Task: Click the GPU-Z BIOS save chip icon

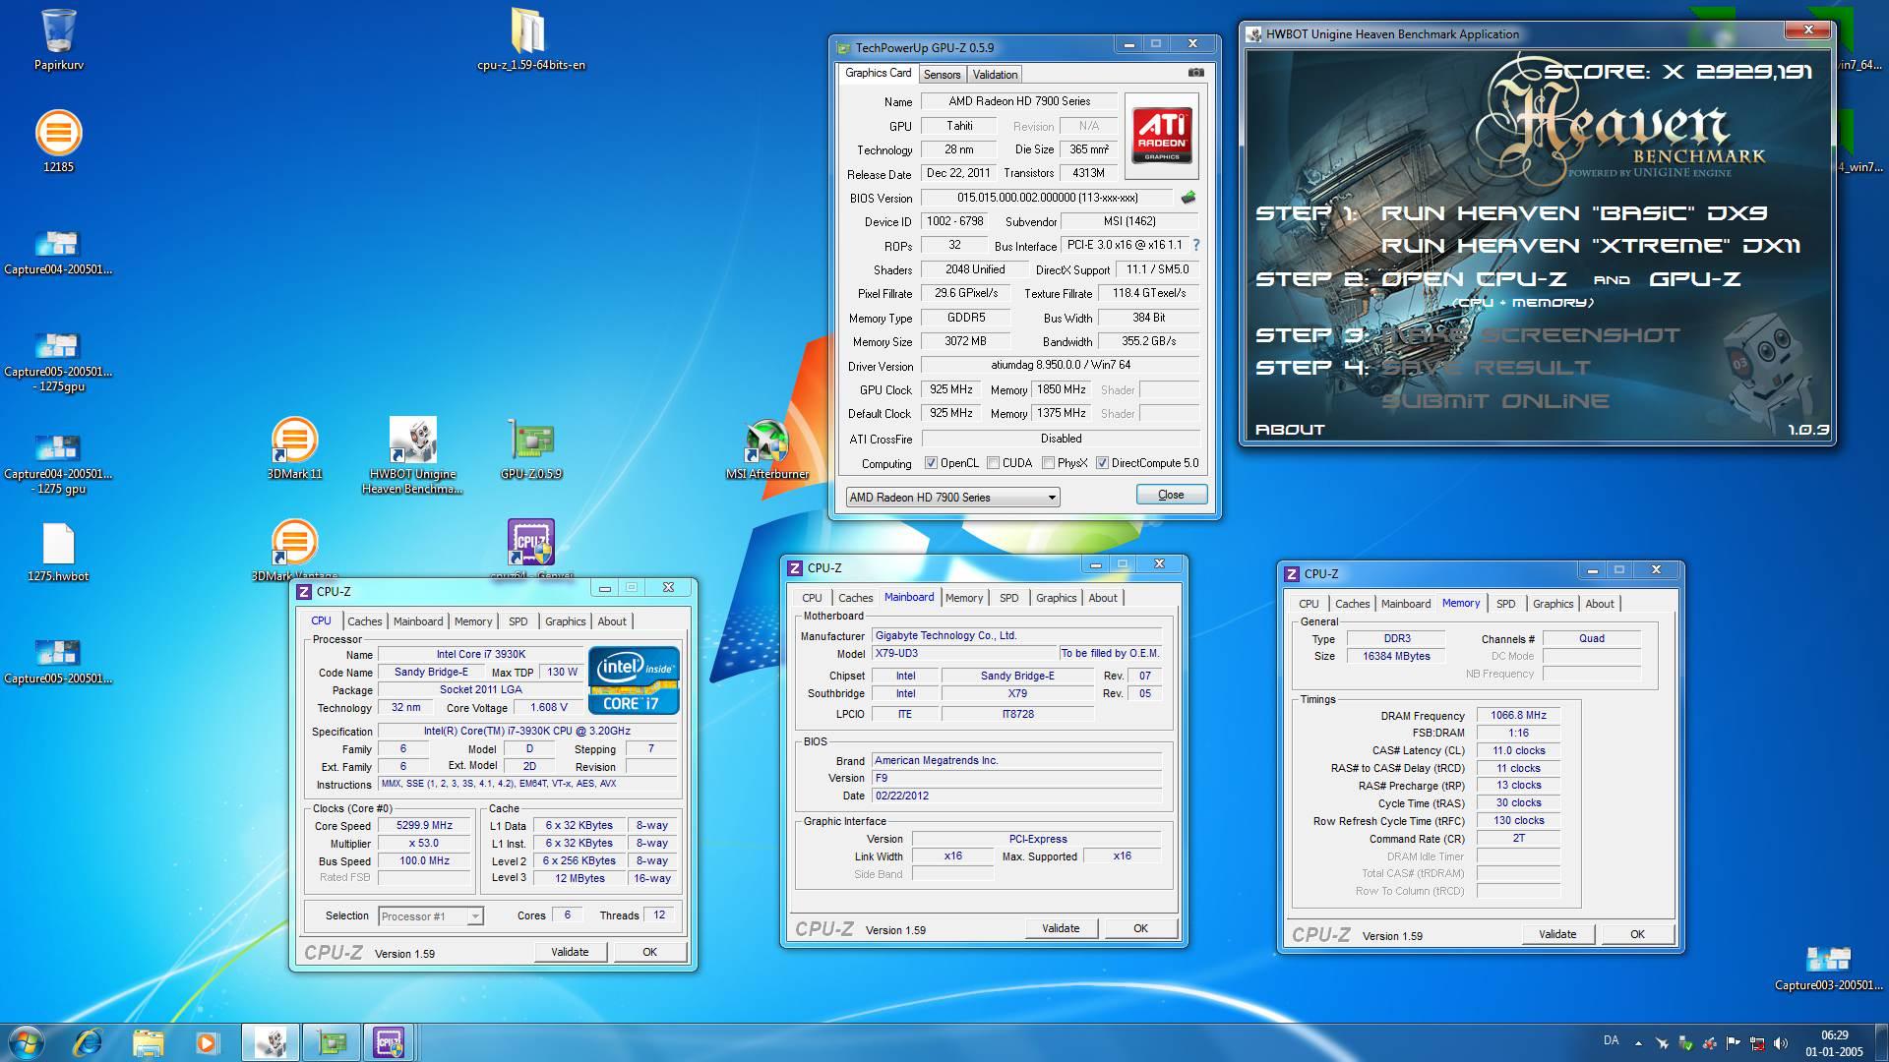Action: coord(1188,198)
